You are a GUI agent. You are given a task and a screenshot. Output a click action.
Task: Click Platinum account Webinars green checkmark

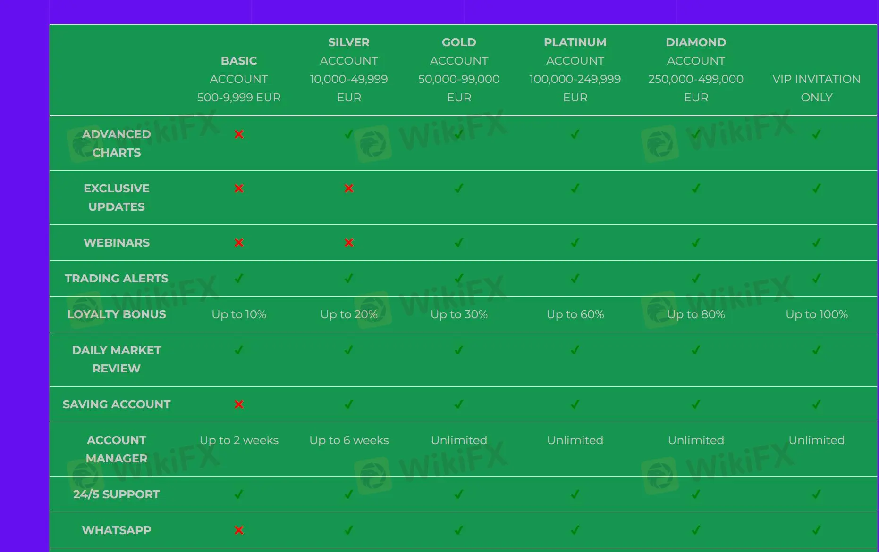click(x=575, y=243)
